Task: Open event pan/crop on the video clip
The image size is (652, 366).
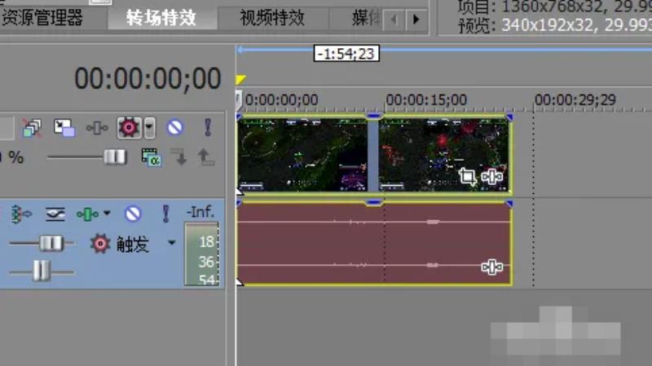Action: pos(467,176)
